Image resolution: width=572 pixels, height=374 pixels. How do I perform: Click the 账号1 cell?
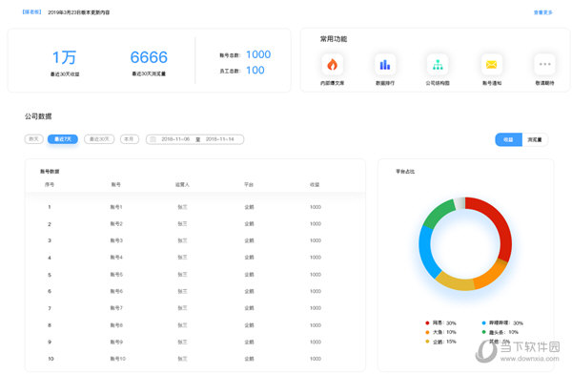coord(116,207)
